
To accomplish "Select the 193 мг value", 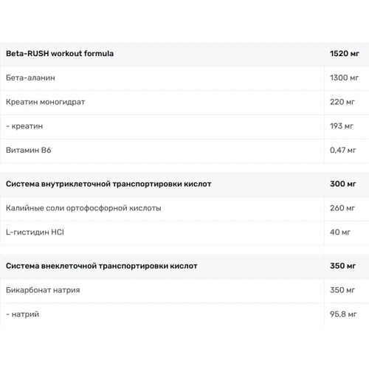I will tap(342, 126).
